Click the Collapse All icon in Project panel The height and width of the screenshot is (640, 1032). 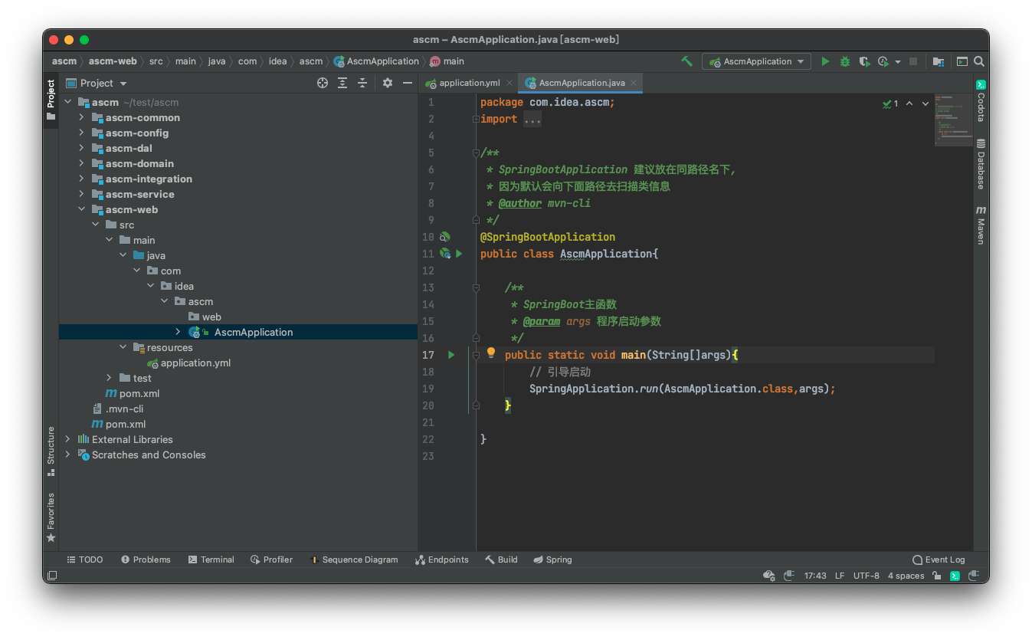pos(362,83)
